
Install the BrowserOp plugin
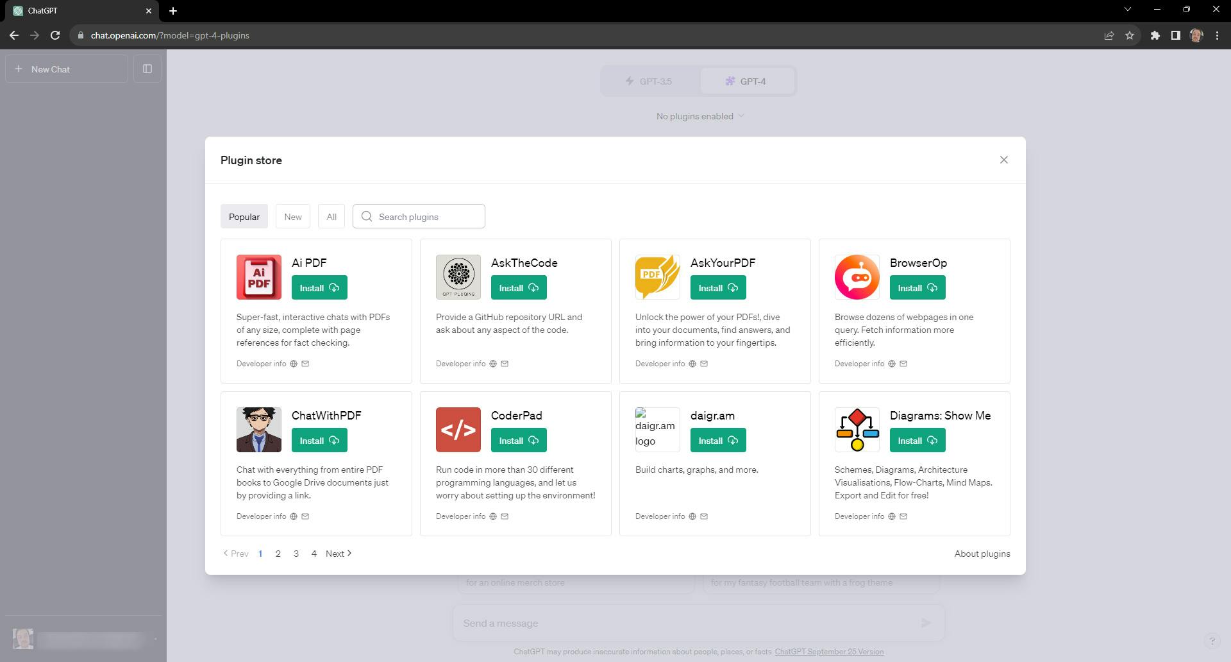point(917,288)
